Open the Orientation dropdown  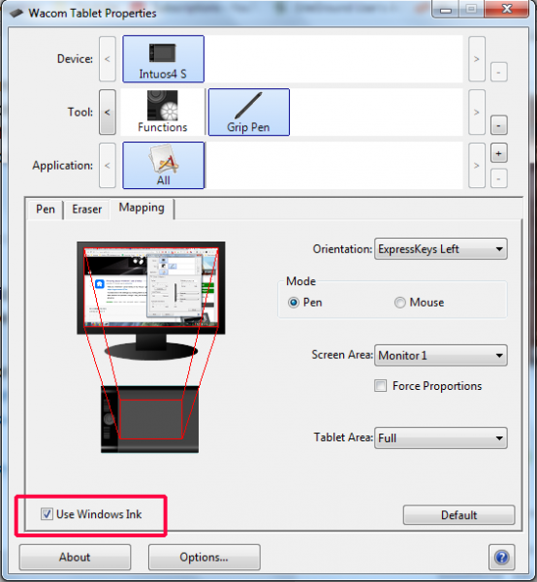(441, 249)
